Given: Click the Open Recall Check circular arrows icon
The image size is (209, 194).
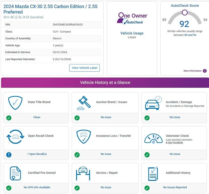Looking at the screenshot, I should [15, 137].
